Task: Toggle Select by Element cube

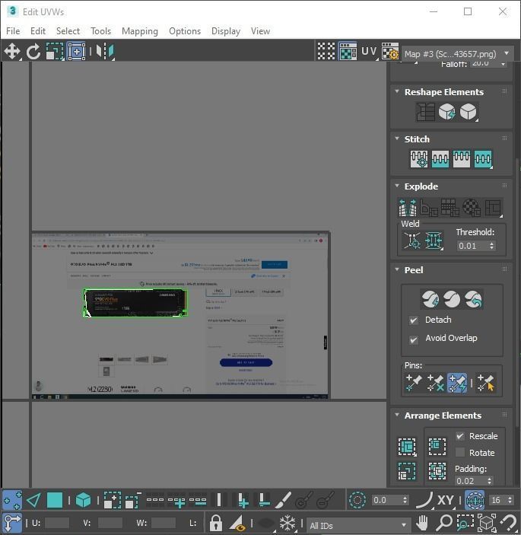Action: pyautogui.click(x=83, y=501)
